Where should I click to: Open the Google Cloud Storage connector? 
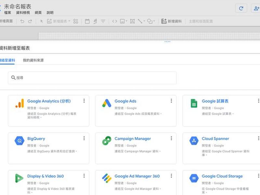click(222, 176)
